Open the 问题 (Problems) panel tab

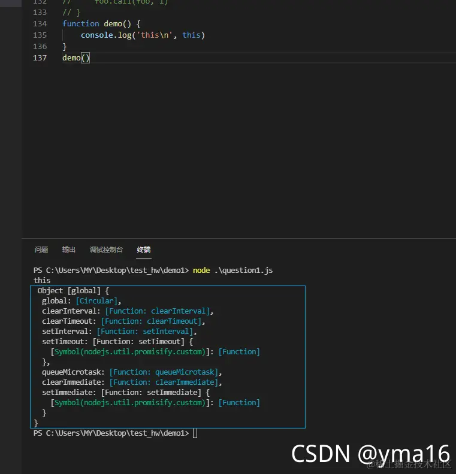pos(41,250)
